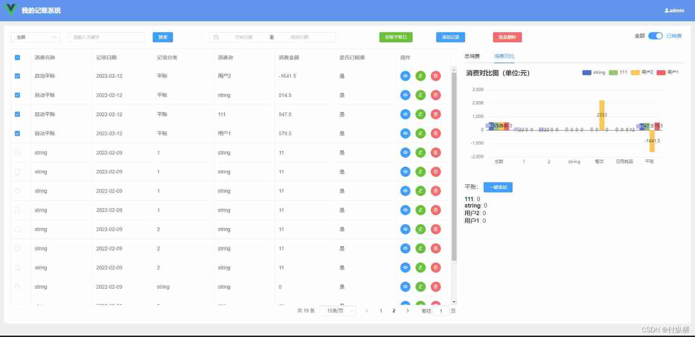The height and width of the screenshot is (337, 695).
Task: Toggle the 全部/已销费 switch
Action: [656, 35]
